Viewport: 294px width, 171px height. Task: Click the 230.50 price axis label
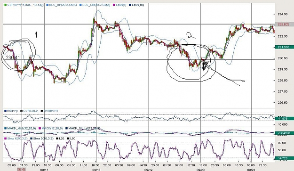pyautogui.click(x=283, y=58)
